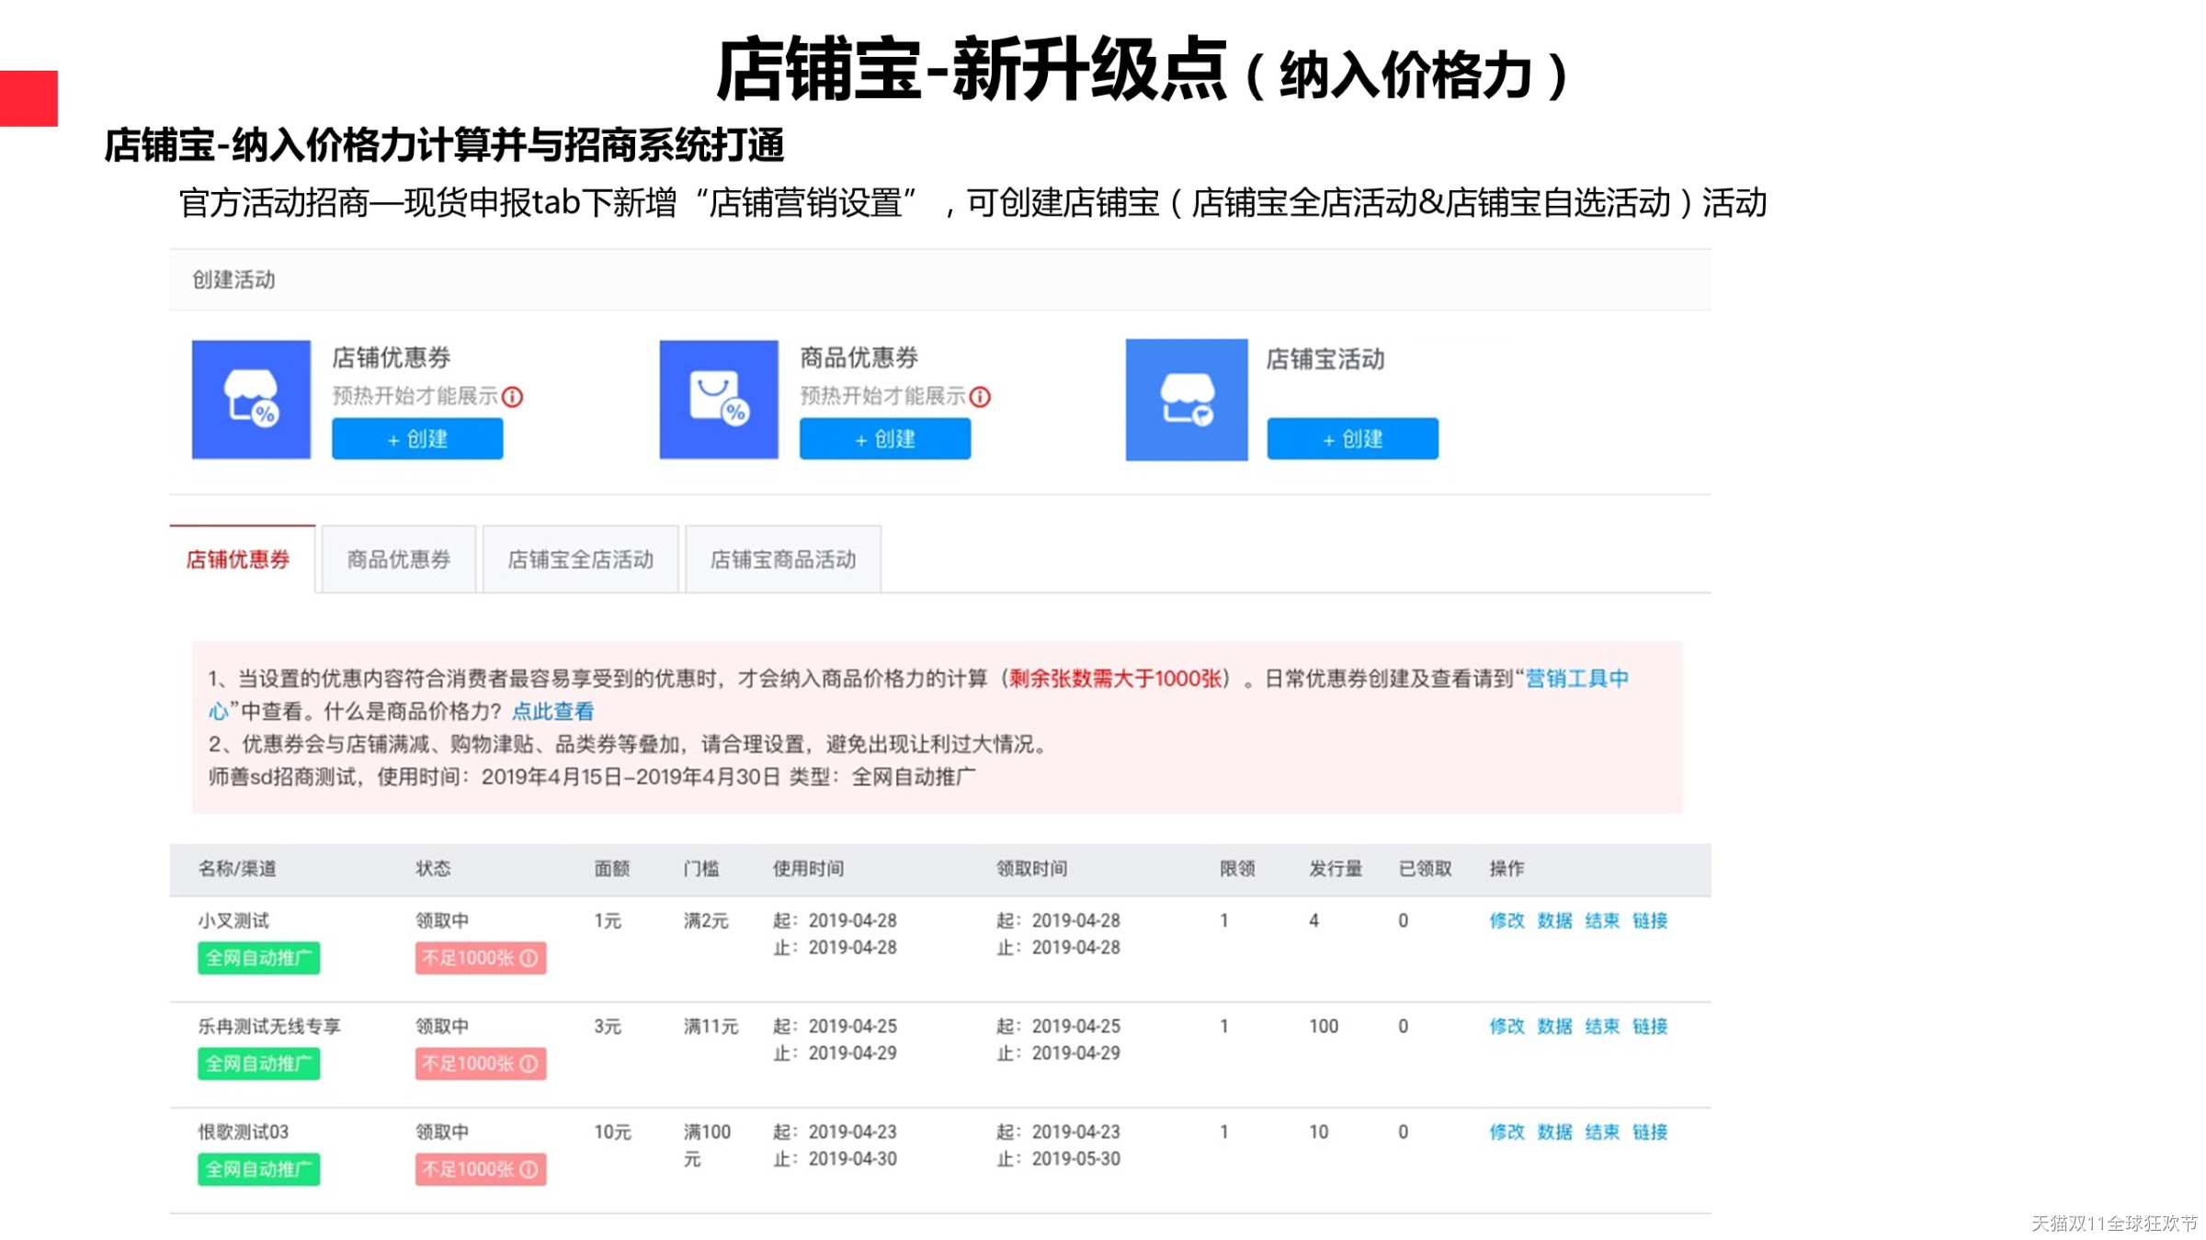The image size is (2206, 1240).
Task: Select the 店铺宝商品活动 tab
Action: (x=782, y=559)
